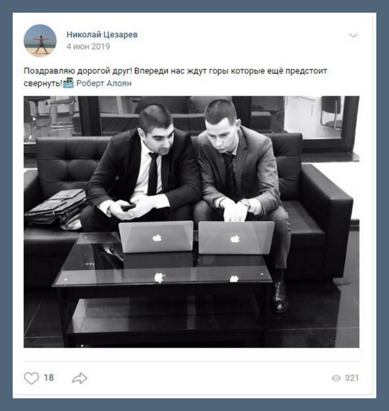The width and height of the screenshot is (389, 411).
Task: Open the attached black-and-white photo
Action: (x=192, y=222)
